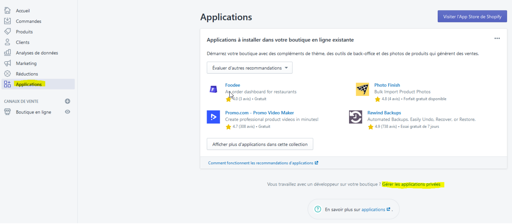The width and height of the screenshot is (512, 224).
Task: Open Commandes from the sidebar
Action: click(28, 21)
